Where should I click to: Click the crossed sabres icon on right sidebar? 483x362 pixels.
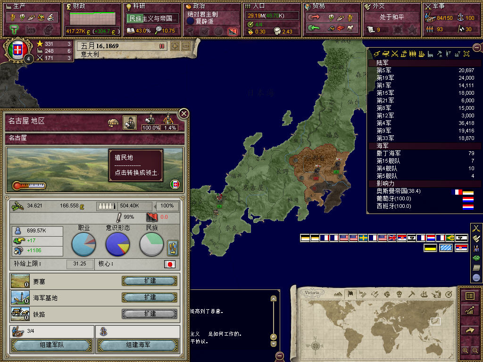pos(476,229)
